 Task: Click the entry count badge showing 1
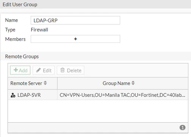tap(182, 128)
